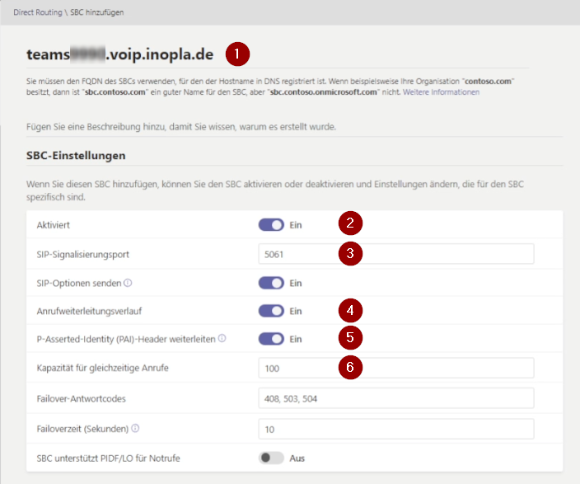Click the red number 1 marker
Screen dimensions: 580x484
[237, 54]
